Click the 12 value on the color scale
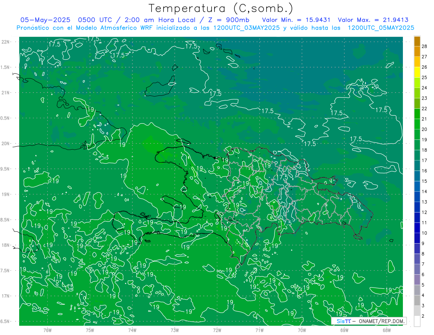The width and height of the screenshot is (434, 335). pos(425,212)
